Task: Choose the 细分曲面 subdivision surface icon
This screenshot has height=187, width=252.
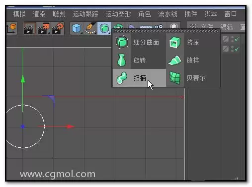Action: [122, 42]
